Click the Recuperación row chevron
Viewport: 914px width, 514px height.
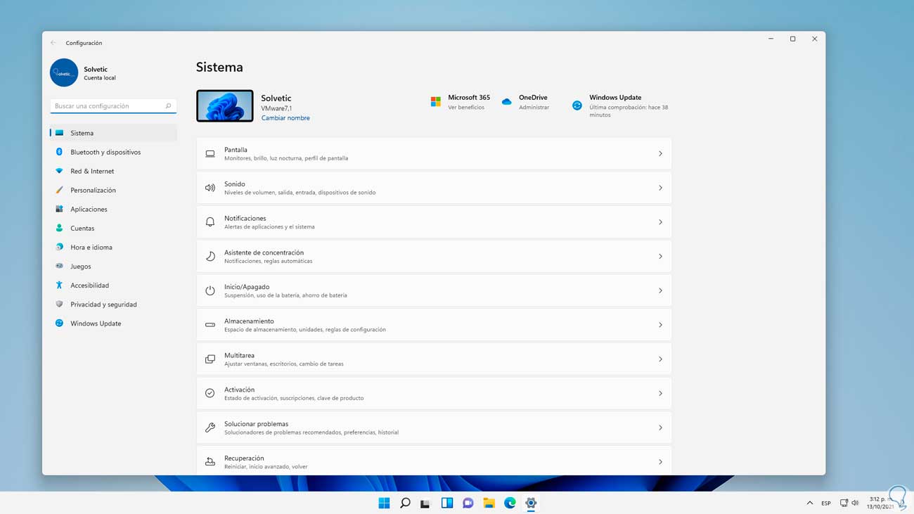pos(660,462)
